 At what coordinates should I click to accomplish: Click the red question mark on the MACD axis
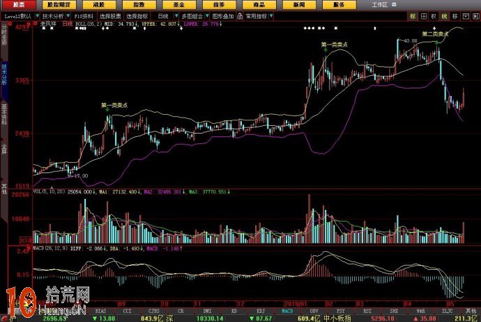coord(29,250)
